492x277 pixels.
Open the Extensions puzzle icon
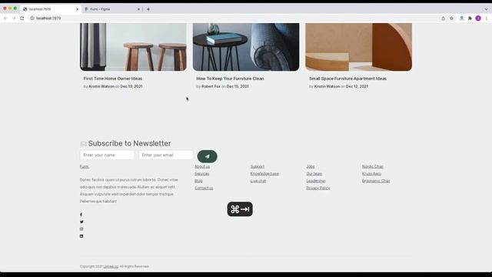[x=470, y=18]
